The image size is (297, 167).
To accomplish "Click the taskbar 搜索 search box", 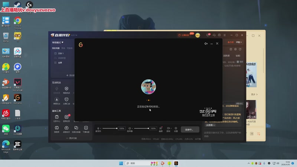I will point(142,163).
